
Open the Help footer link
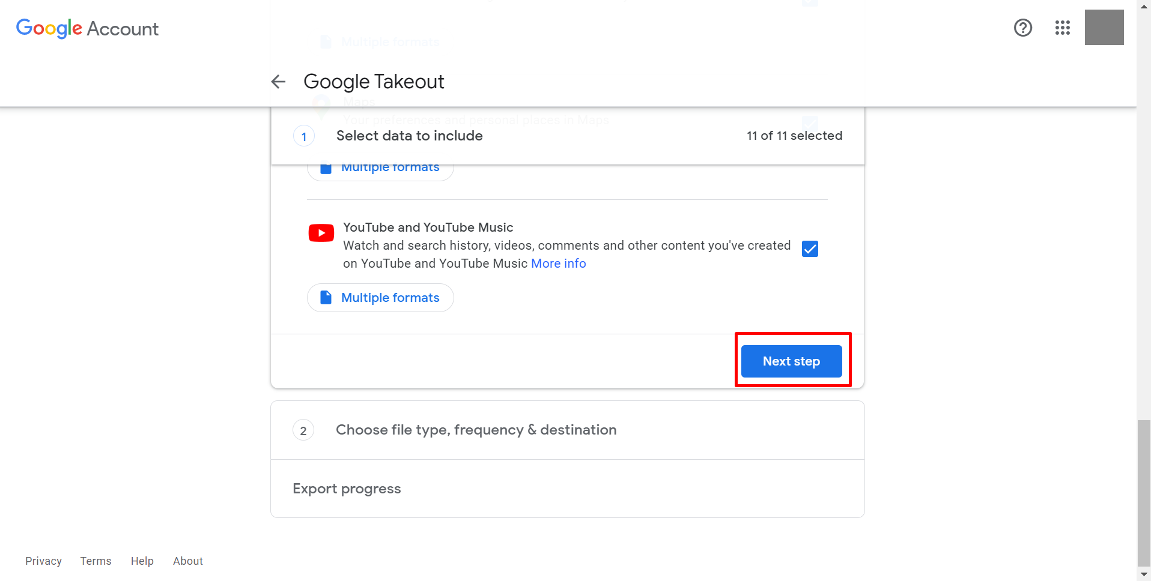coord(142,561)
